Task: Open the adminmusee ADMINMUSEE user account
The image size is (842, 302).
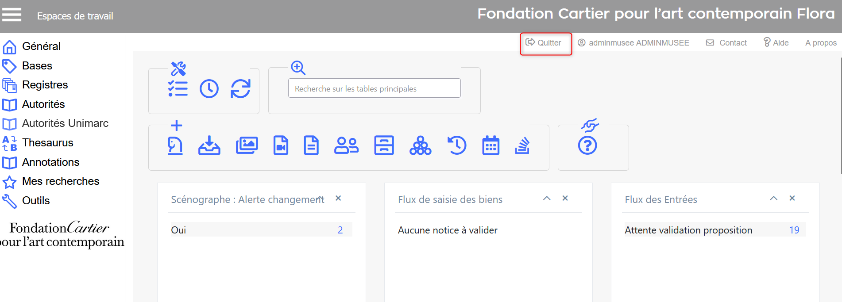Action: pyautogui.click(x=633, y=43)
